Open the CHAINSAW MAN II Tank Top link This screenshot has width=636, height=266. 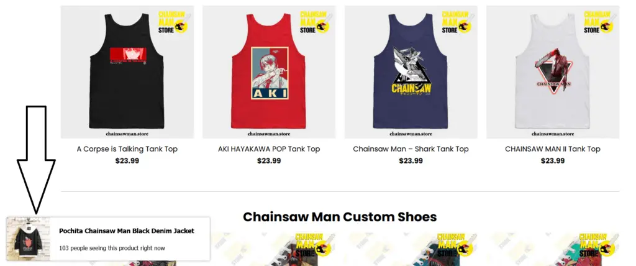coord(553,149)
